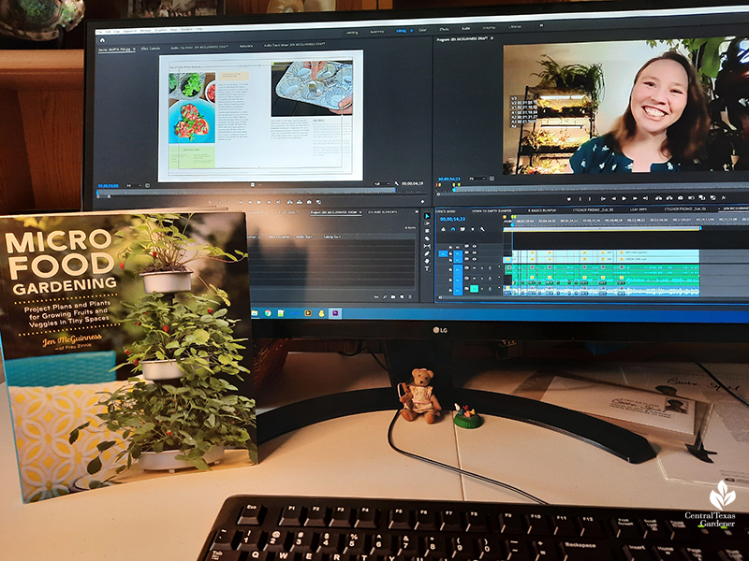Image resolution: width=749 pixels, height=561 pixels.
Task: Click the timeline horizontal zoom scroll bar
Action: coord(595,297)
